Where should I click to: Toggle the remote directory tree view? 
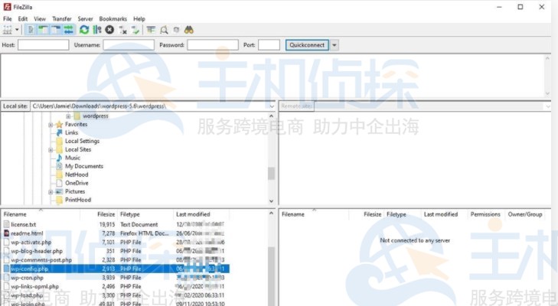56,30
